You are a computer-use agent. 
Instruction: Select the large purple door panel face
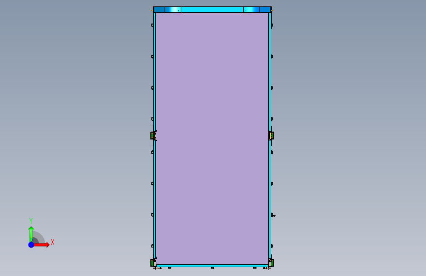click(x=212, y=138)
